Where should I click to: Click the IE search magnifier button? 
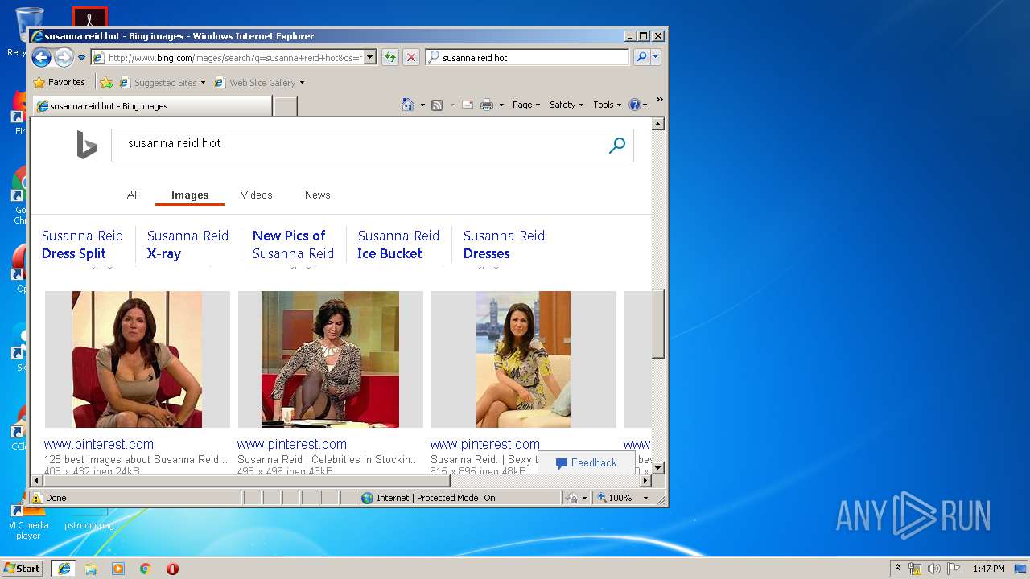click(x=641, y=57)
